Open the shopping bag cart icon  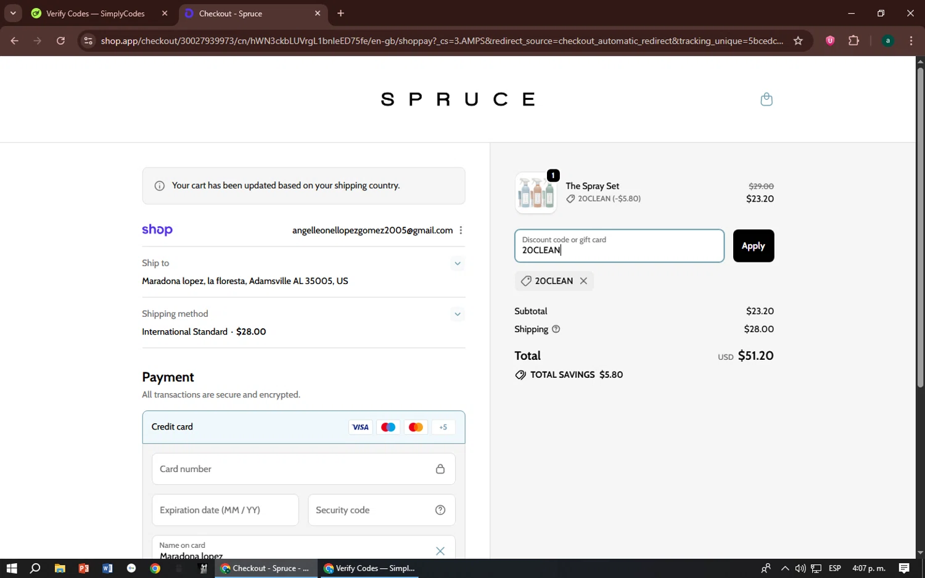(x=767, y=99)
